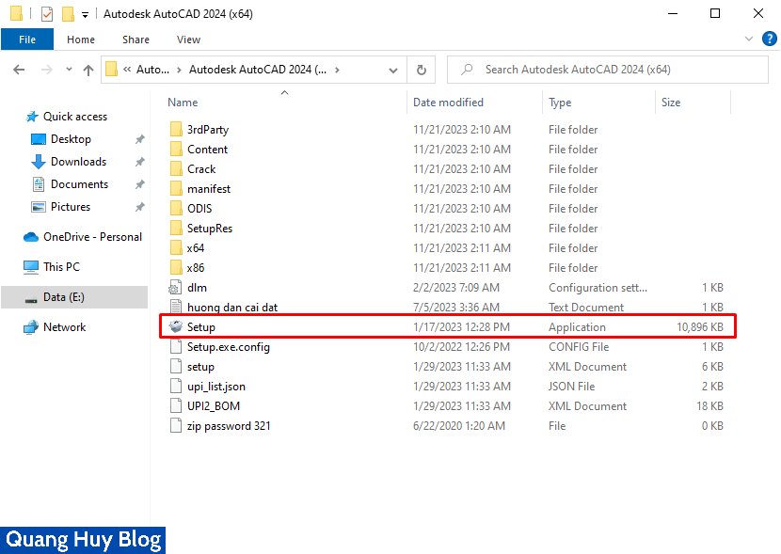Screen dimensions: 781x554
Task: Select Data (E:) drive in navigation pane
Action: (x=64, y=297)
